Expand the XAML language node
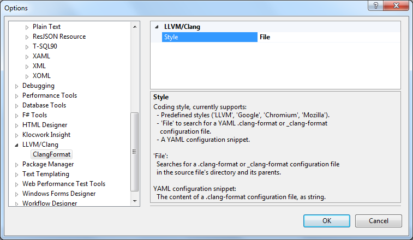Screen dimensions: 413x240 27,57
